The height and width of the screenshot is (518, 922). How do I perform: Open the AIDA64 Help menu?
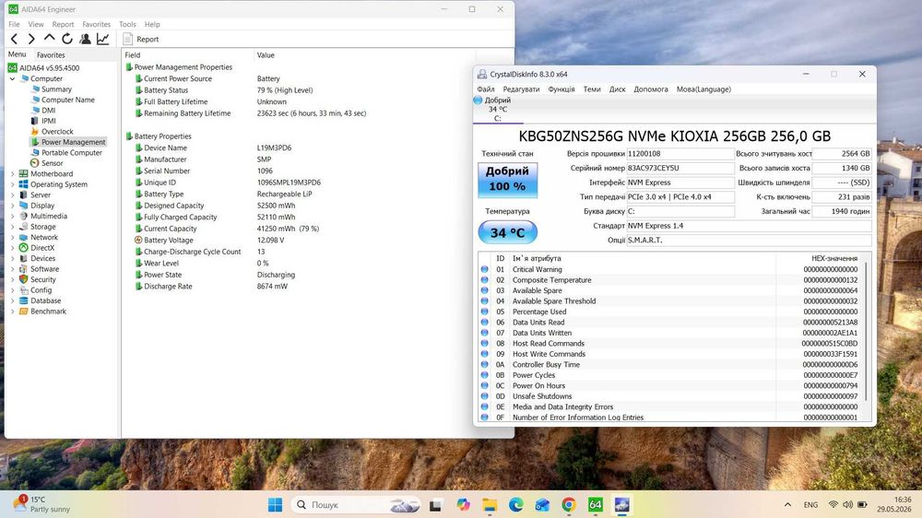[152, 24]
